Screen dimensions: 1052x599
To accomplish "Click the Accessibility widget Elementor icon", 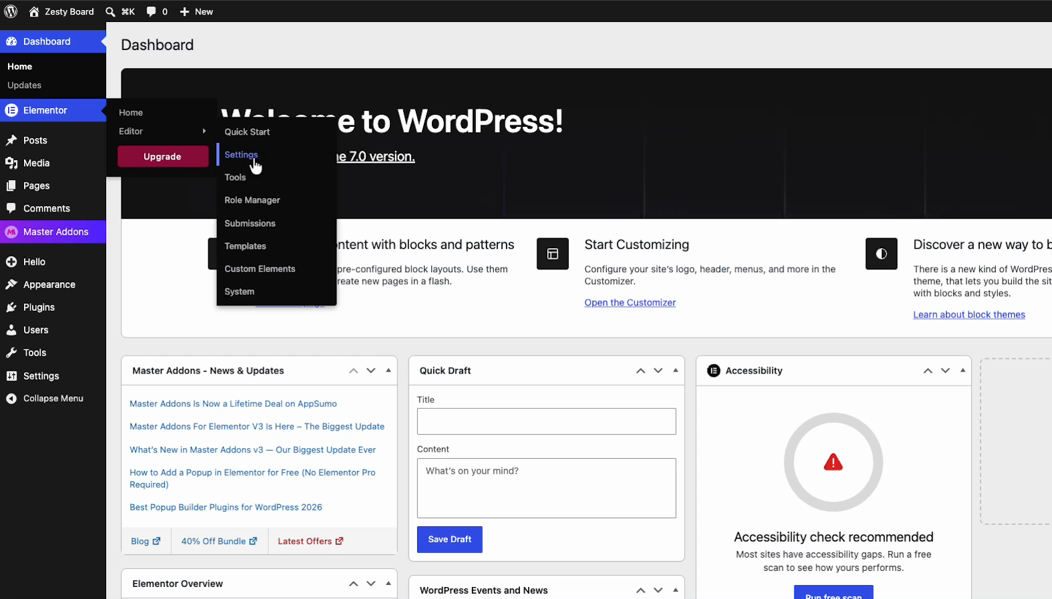I will pos(714,370).
